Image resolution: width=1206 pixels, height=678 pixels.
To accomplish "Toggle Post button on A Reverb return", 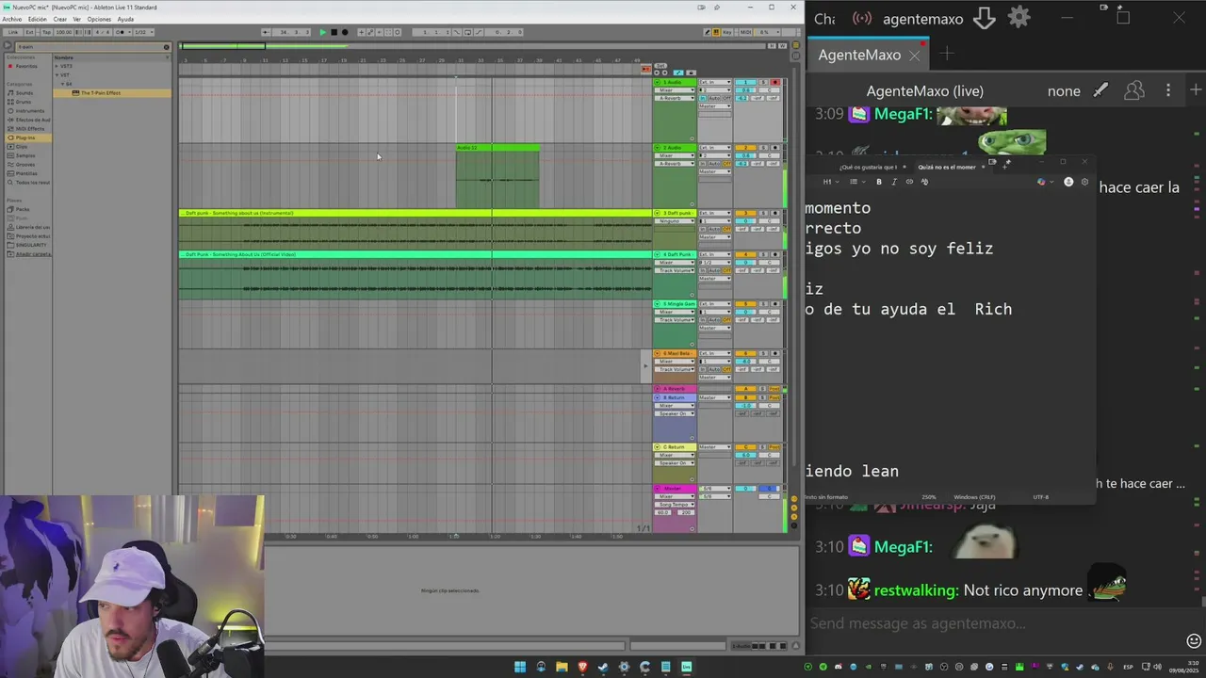I will tap(774, 389).
